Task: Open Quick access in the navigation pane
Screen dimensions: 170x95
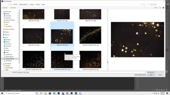Action: [x=8, y=12]
